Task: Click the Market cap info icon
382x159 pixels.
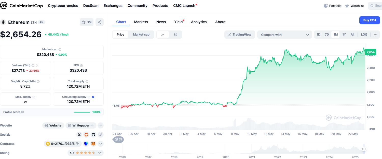Action: click(60, 50)
